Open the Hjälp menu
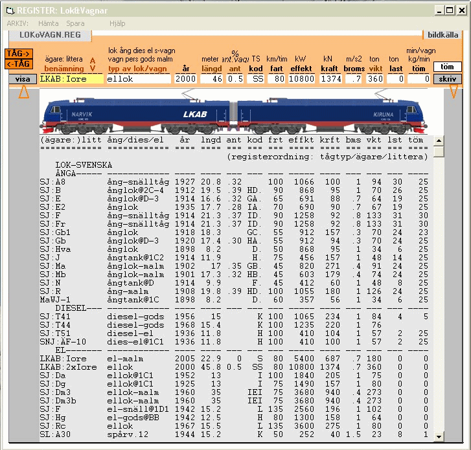 117,23
